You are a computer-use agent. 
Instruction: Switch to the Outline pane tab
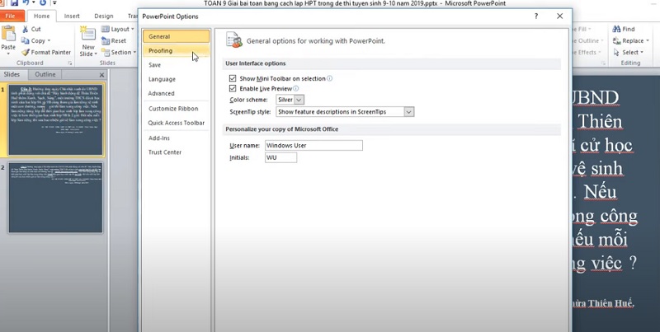pyautogui.click(x=45, y=74)
